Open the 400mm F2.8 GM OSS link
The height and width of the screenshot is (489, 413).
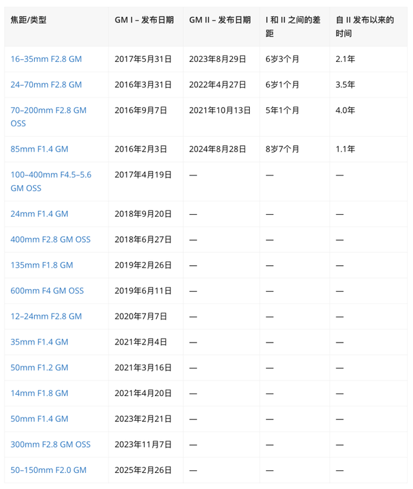point(50,239)
